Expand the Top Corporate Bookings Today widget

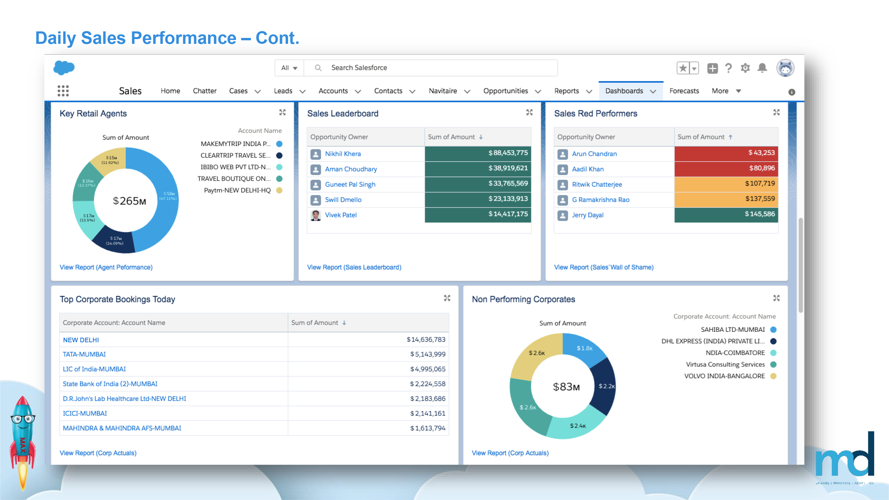447,298
